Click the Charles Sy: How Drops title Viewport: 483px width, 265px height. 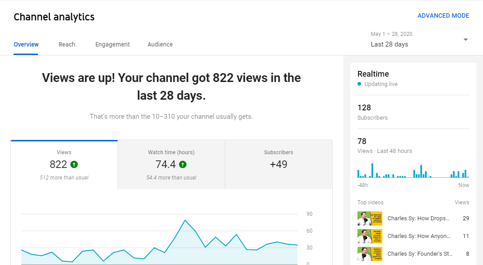(419, 218)
